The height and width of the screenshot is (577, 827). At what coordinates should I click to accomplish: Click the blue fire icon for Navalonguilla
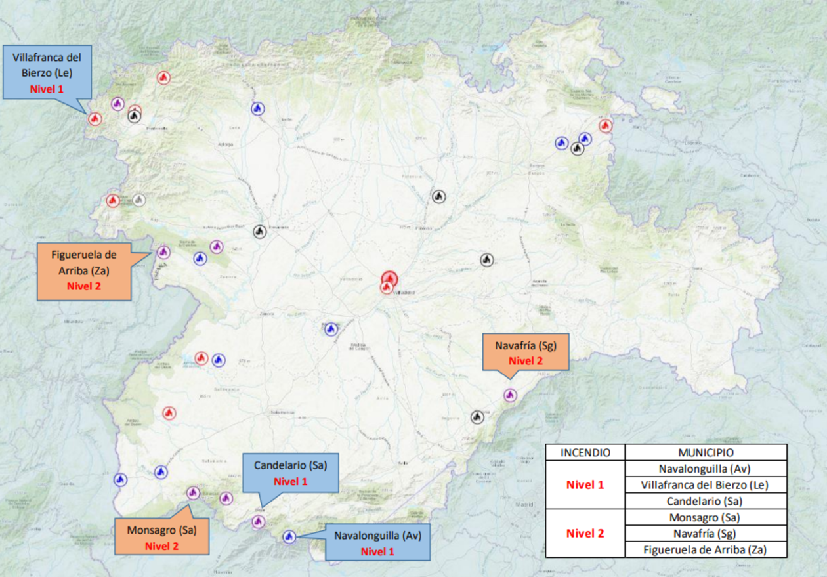click(289, 536)
